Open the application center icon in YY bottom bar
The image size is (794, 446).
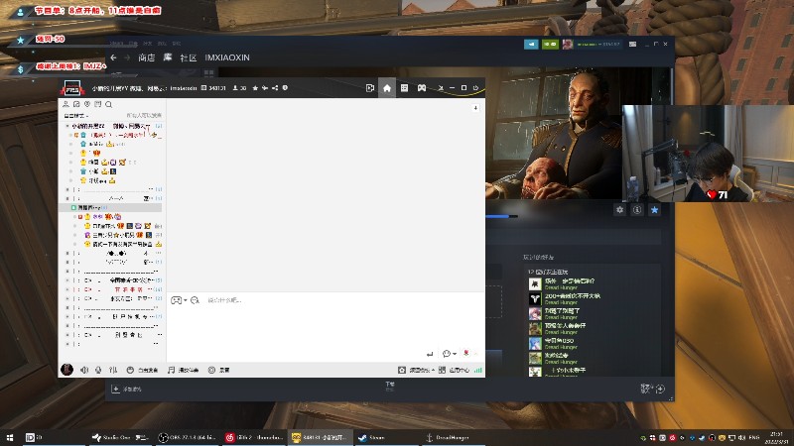[x=442, y=370]
